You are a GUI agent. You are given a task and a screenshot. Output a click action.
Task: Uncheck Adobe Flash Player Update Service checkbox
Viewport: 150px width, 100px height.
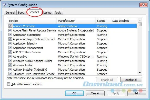point(10,30)
